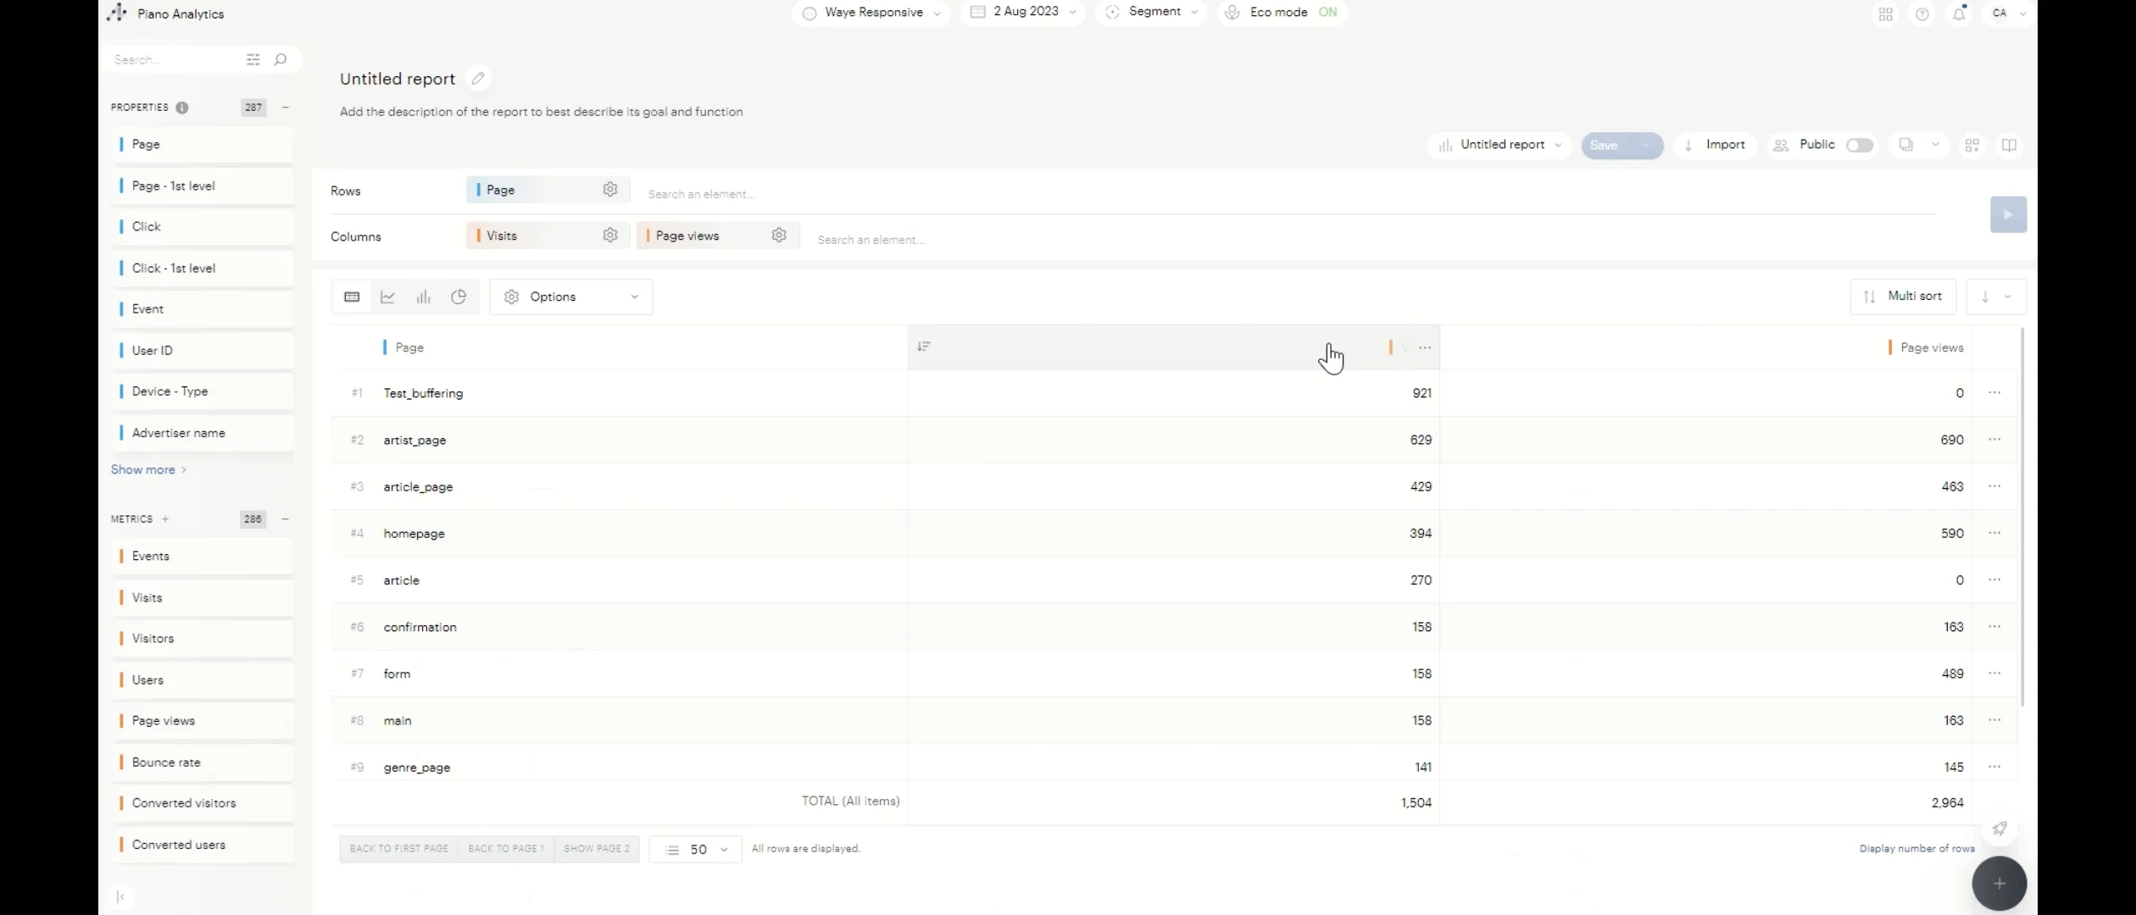The height and width of the screenshot is (915, 2136).
Task: Click the floating plus button
Action: (x=2000, y=884)
